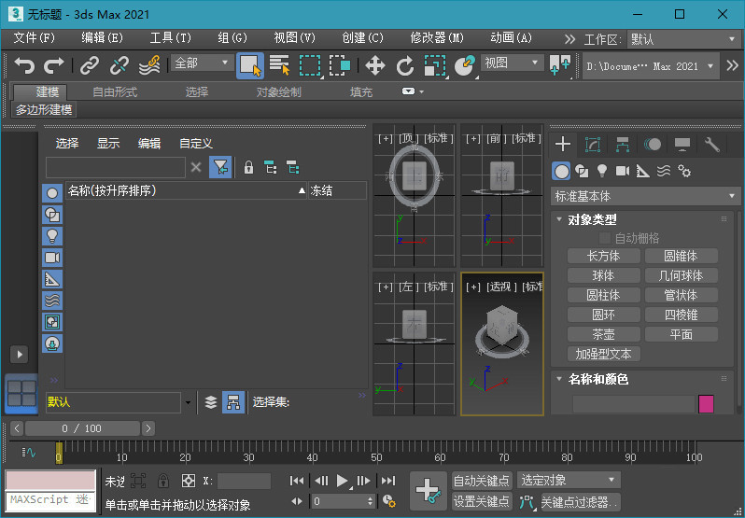Click the Undo arrow icon

24,65
